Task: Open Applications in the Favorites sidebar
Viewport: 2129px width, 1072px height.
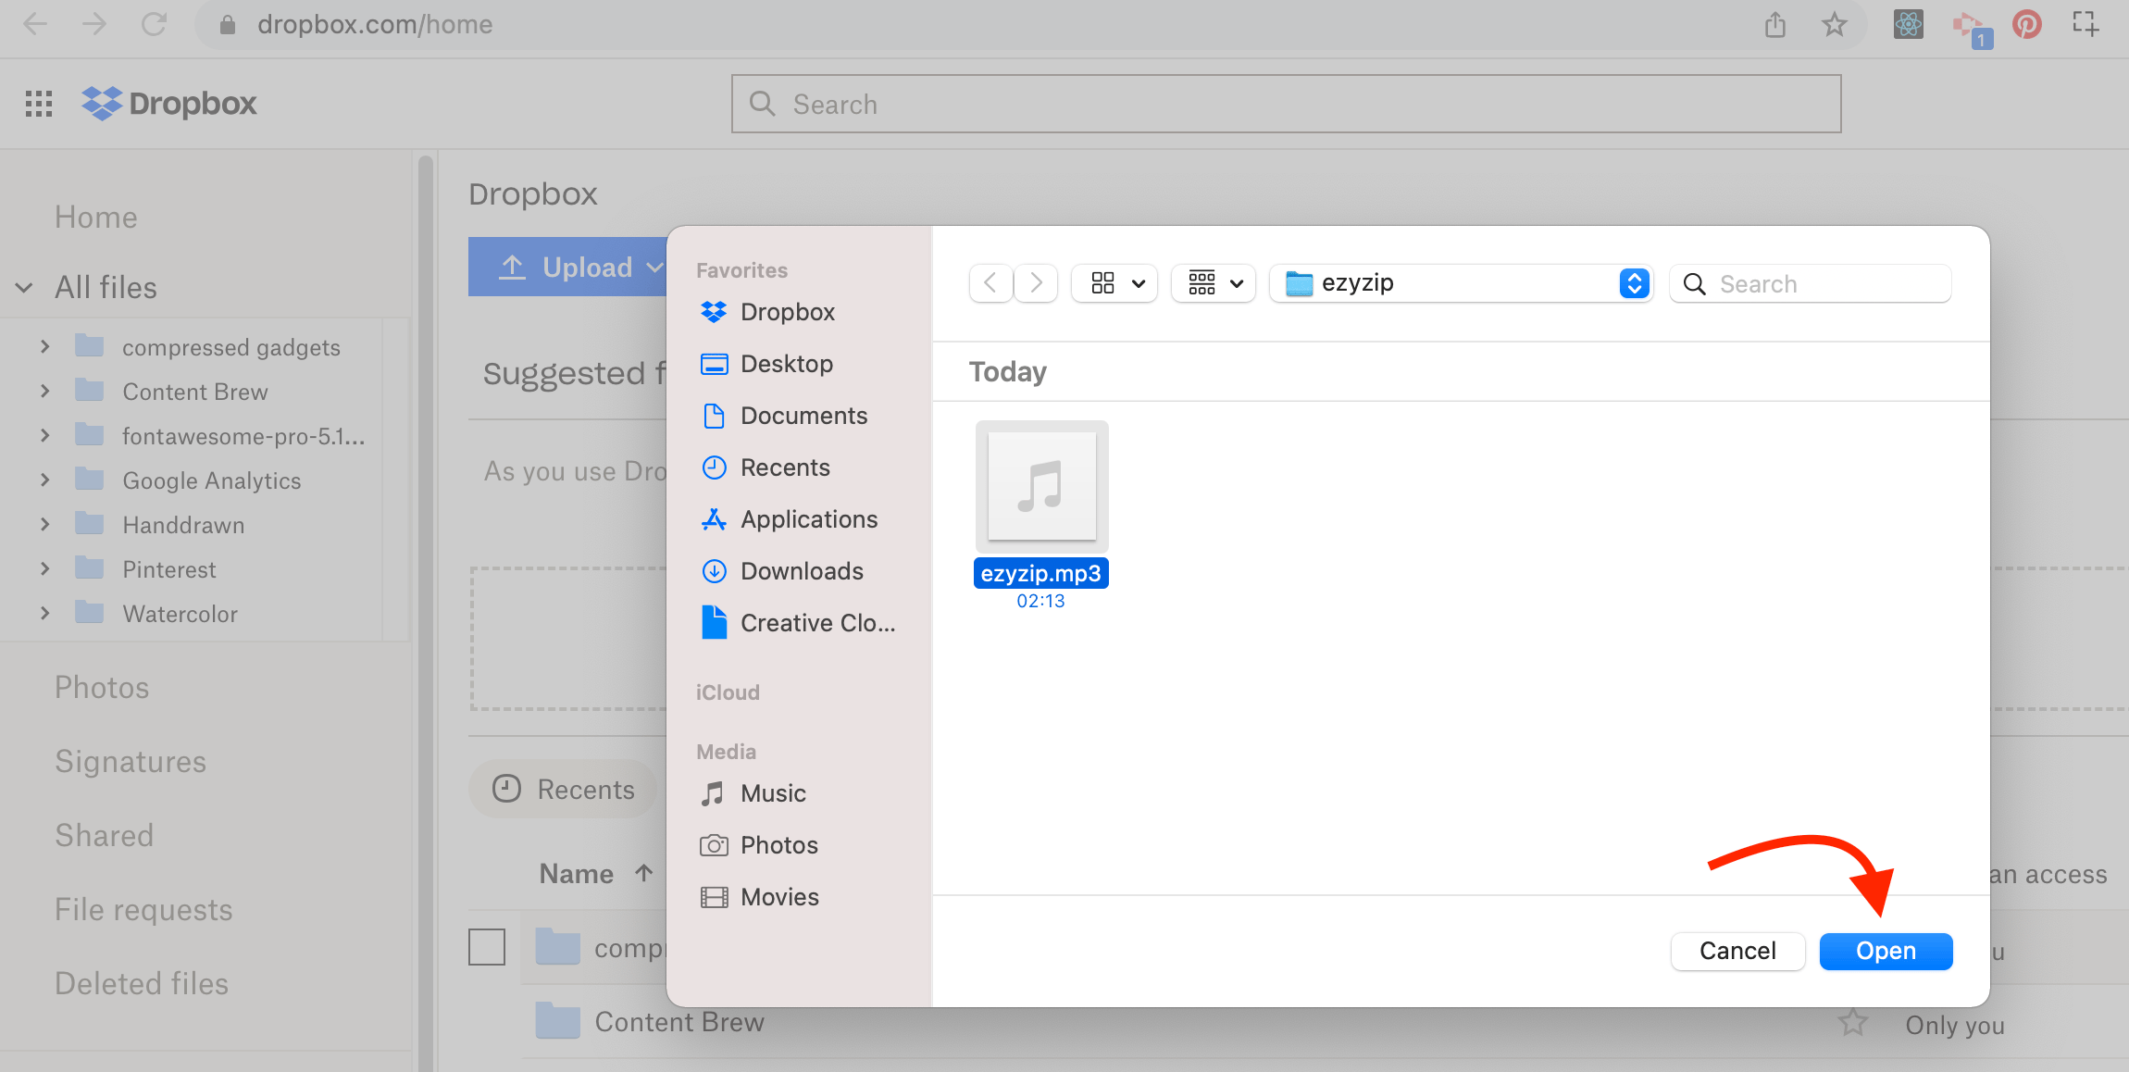Action: [808, 519]
